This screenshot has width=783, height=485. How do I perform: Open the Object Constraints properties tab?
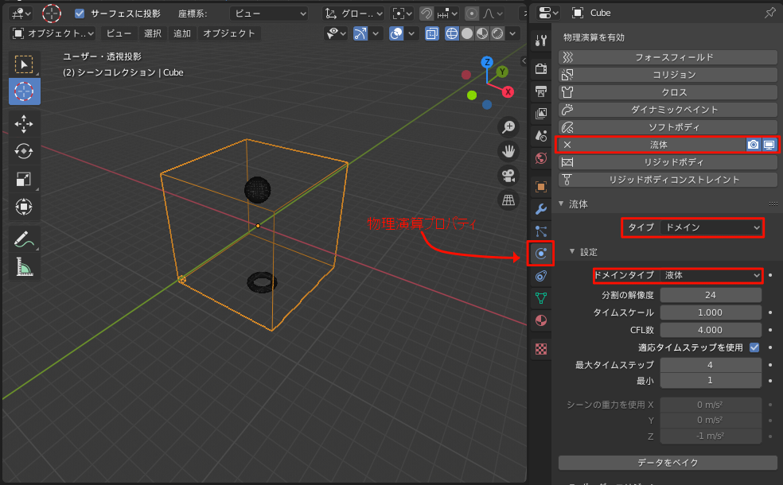click(x=541, y=276)
